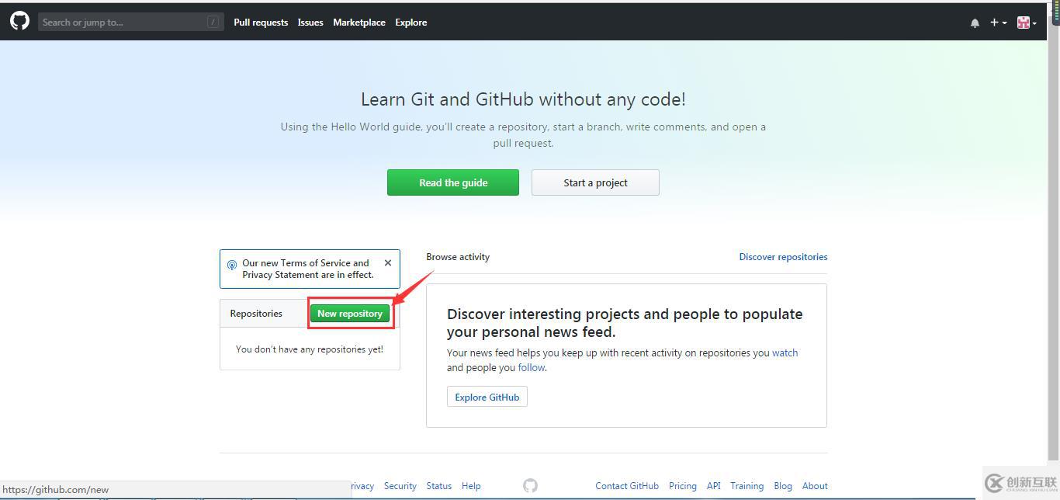This screenshot has width=1060, height=500.
Task: Select the "Our new Terms of Service" notice text
Action: click(308, 269)
